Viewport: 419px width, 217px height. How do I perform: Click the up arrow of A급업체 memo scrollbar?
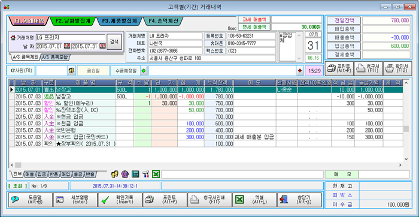(x=299, y=35)
